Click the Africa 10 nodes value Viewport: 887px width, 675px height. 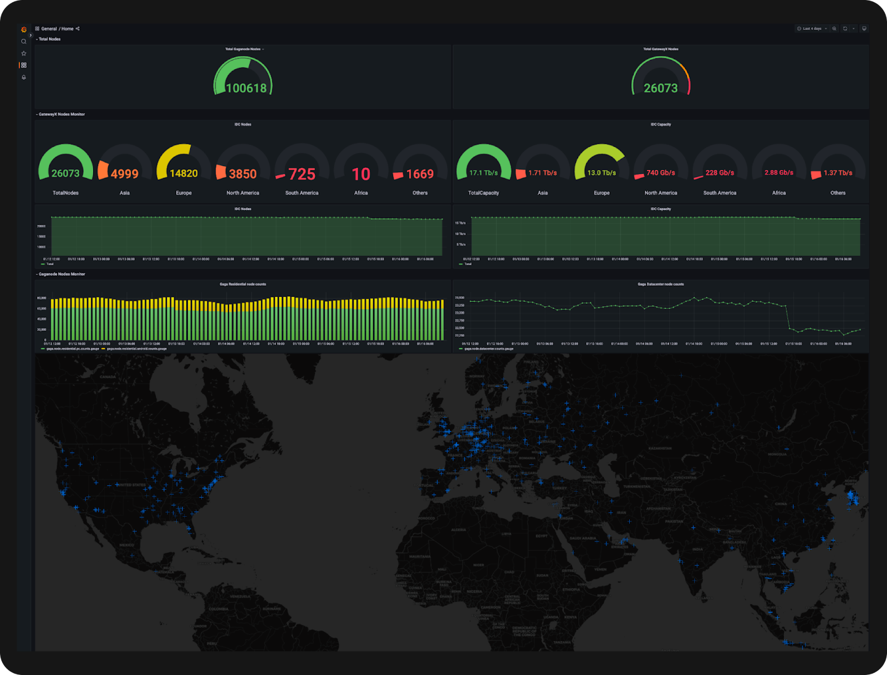click(x=361, y=174)
